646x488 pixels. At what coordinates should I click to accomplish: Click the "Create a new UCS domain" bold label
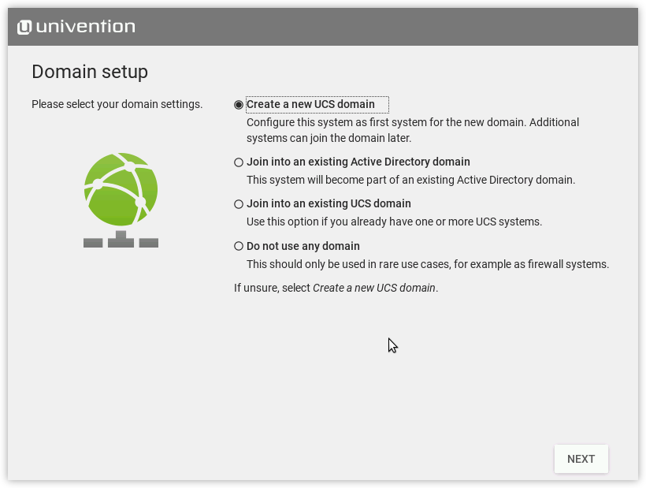pos(310,104)
